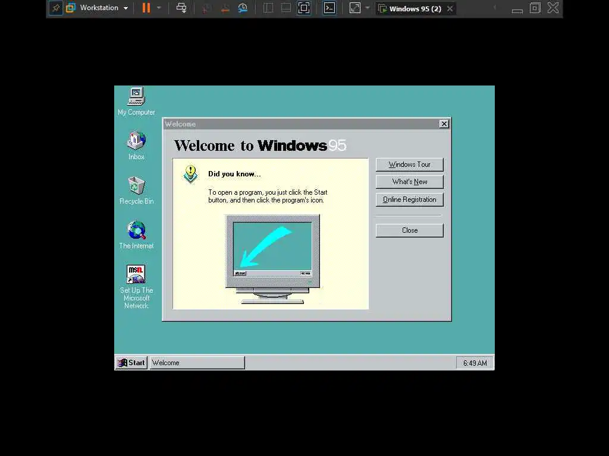Open the Workstation menu

pos(103,8)
